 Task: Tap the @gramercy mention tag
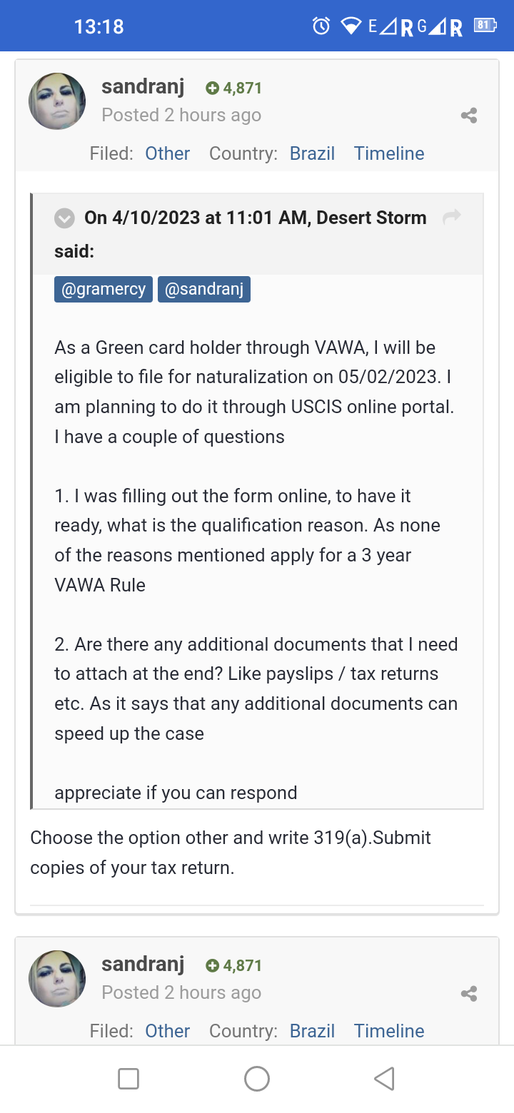tap(104, 289)
